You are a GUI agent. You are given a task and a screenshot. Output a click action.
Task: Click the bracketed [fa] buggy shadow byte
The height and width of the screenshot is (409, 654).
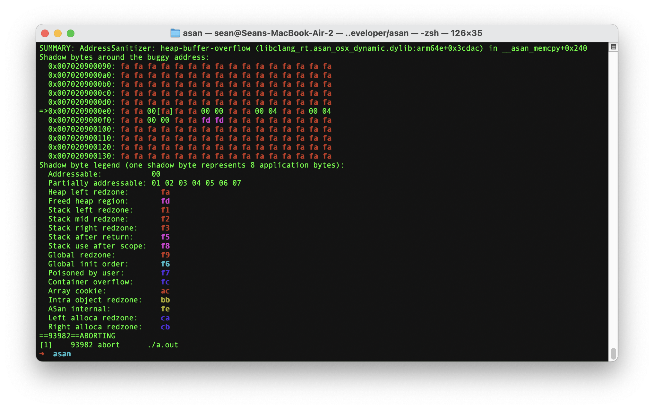[165, 111]
